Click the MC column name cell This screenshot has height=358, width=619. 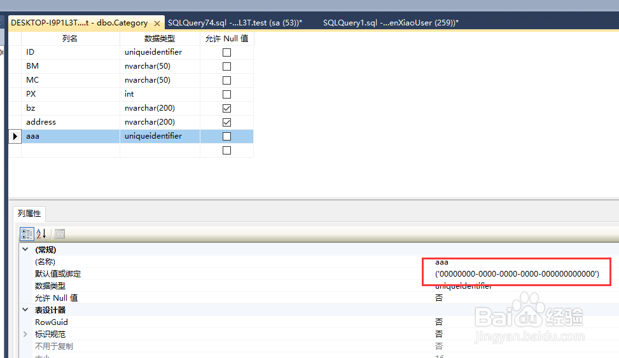click(70, 80)
